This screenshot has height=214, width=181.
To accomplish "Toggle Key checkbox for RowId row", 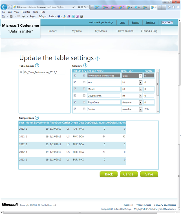I will coord(84,75).
